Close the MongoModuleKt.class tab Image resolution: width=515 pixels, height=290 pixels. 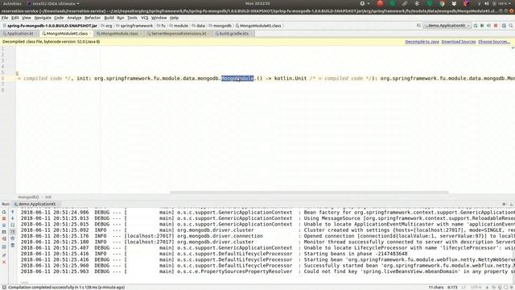pyautogui.click(x=91, y=34)
